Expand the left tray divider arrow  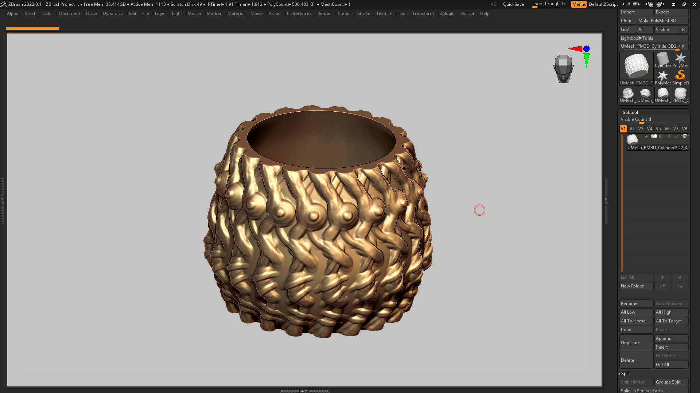point(2,200)
